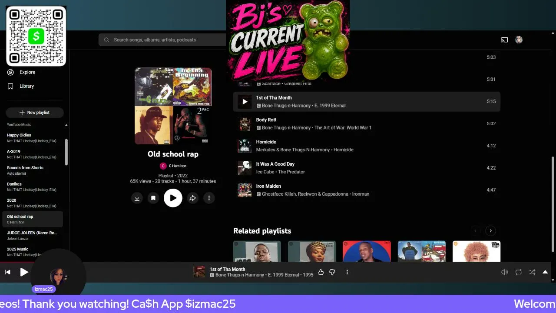Focus the search songs, albums, artists field

tap(163, 40)
